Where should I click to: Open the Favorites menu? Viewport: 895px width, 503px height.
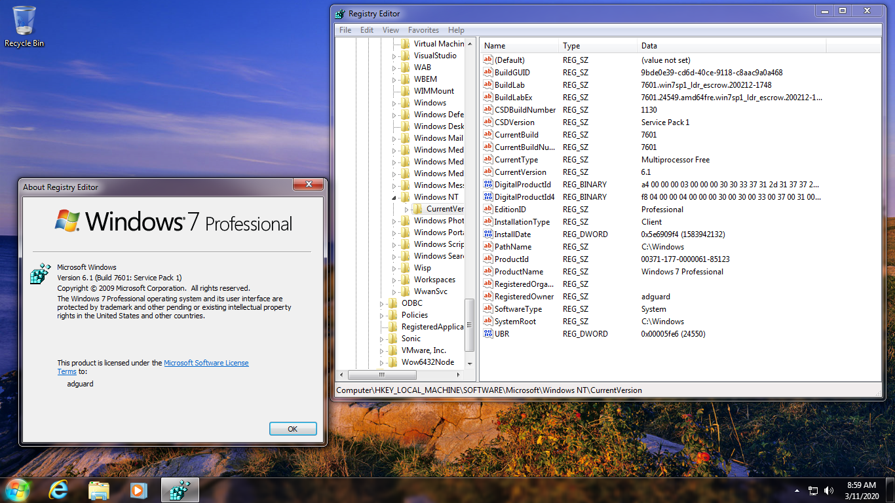[423, 30]
